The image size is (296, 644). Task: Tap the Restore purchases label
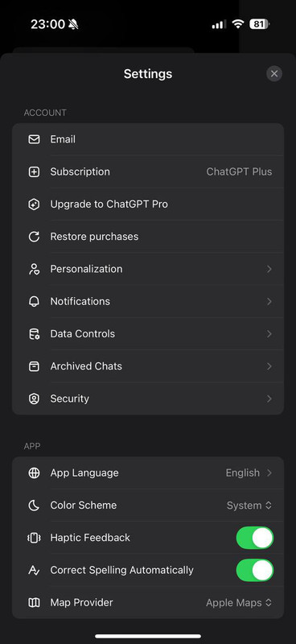[94, 237]
